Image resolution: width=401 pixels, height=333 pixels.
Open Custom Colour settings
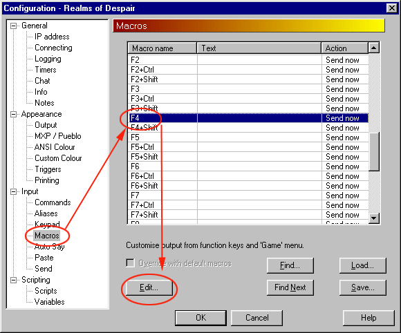click(58, 158)
